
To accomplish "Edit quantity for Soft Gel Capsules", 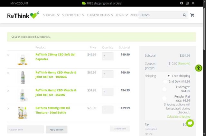I will pos(108,56).
